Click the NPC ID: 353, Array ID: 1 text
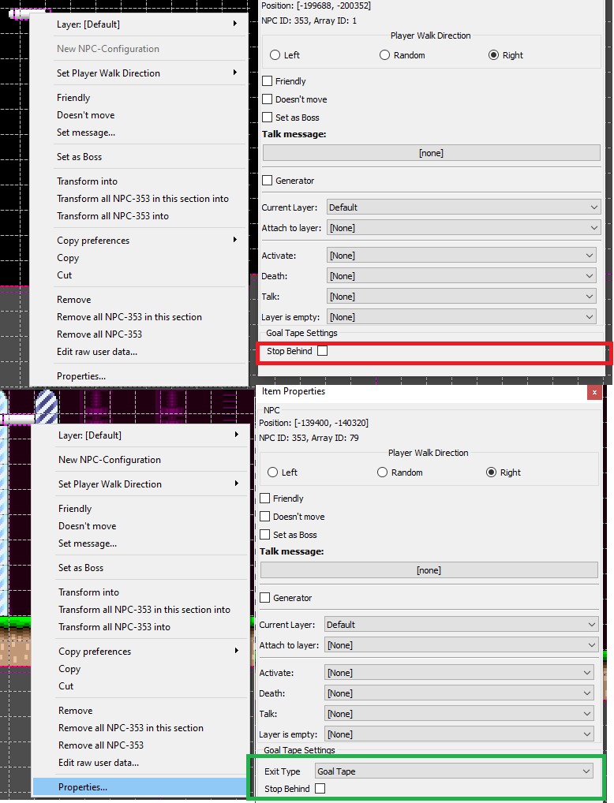 [309, 21]
